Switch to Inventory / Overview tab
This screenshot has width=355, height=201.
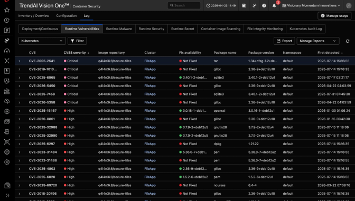point(33,16)
